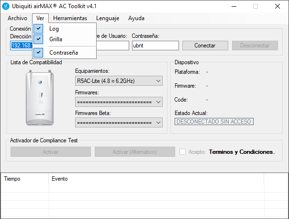The height and width of the screenshot is (219, 289).
Task: Minimize the AC Toolkit window
Action: (234, 6)
